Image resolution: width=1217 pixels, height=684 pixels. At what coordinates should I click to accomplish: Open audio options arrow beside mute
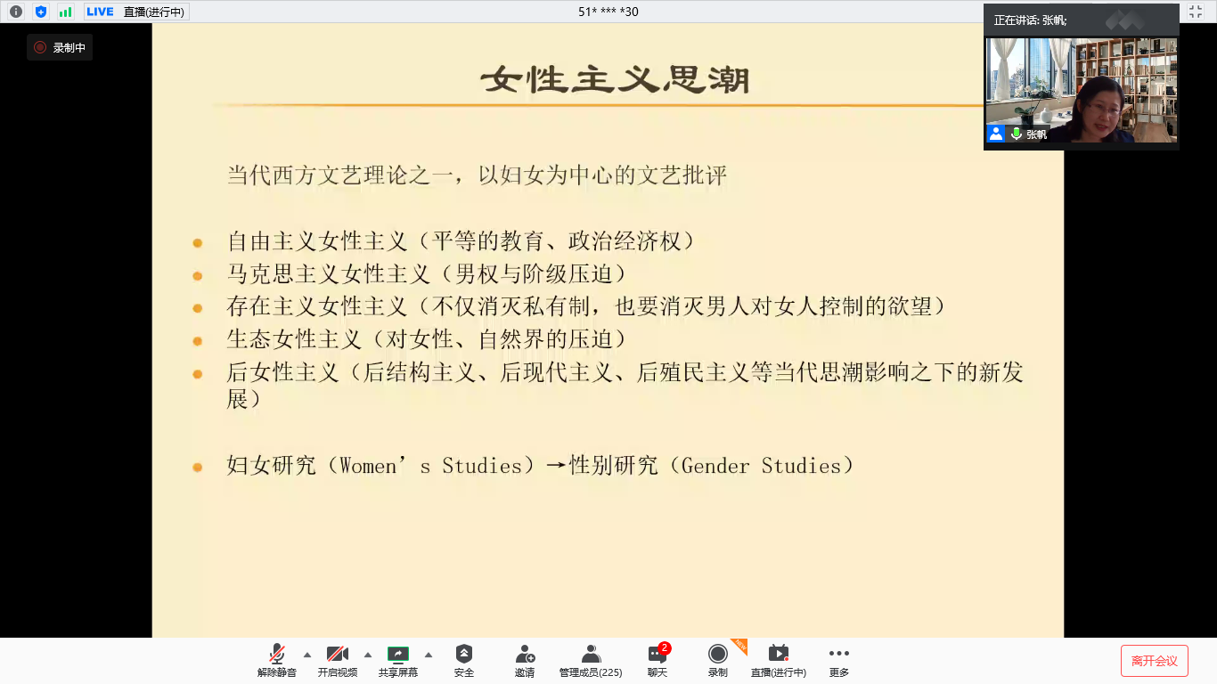(307, 654)
